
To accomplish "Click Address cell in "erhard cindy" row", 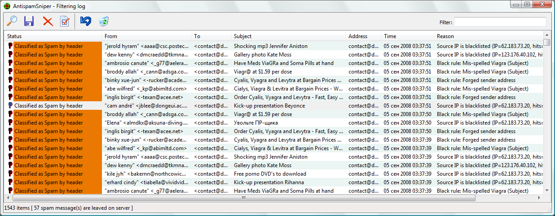I will (x=364, y=182).
